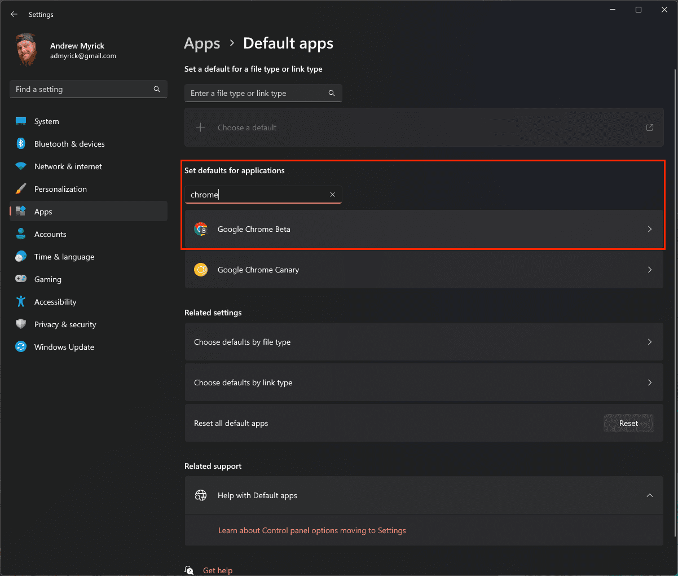Screen dimensions: 678x576
Task: Open Google Chrome Beta app icon
Action: (x=201, y=229)
